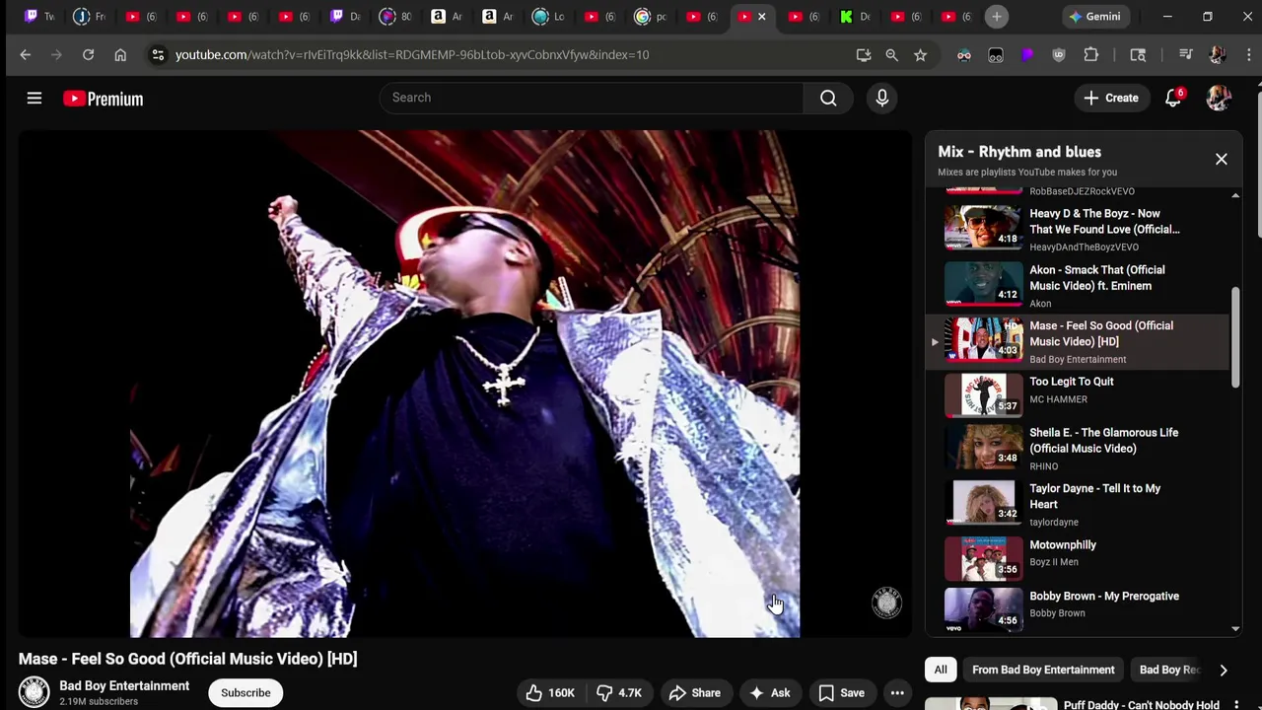Select From Bad Boy Entertainment chip
This screenshot has height=710, width=1262.
pyautogui.click(x=1043, y=670)
